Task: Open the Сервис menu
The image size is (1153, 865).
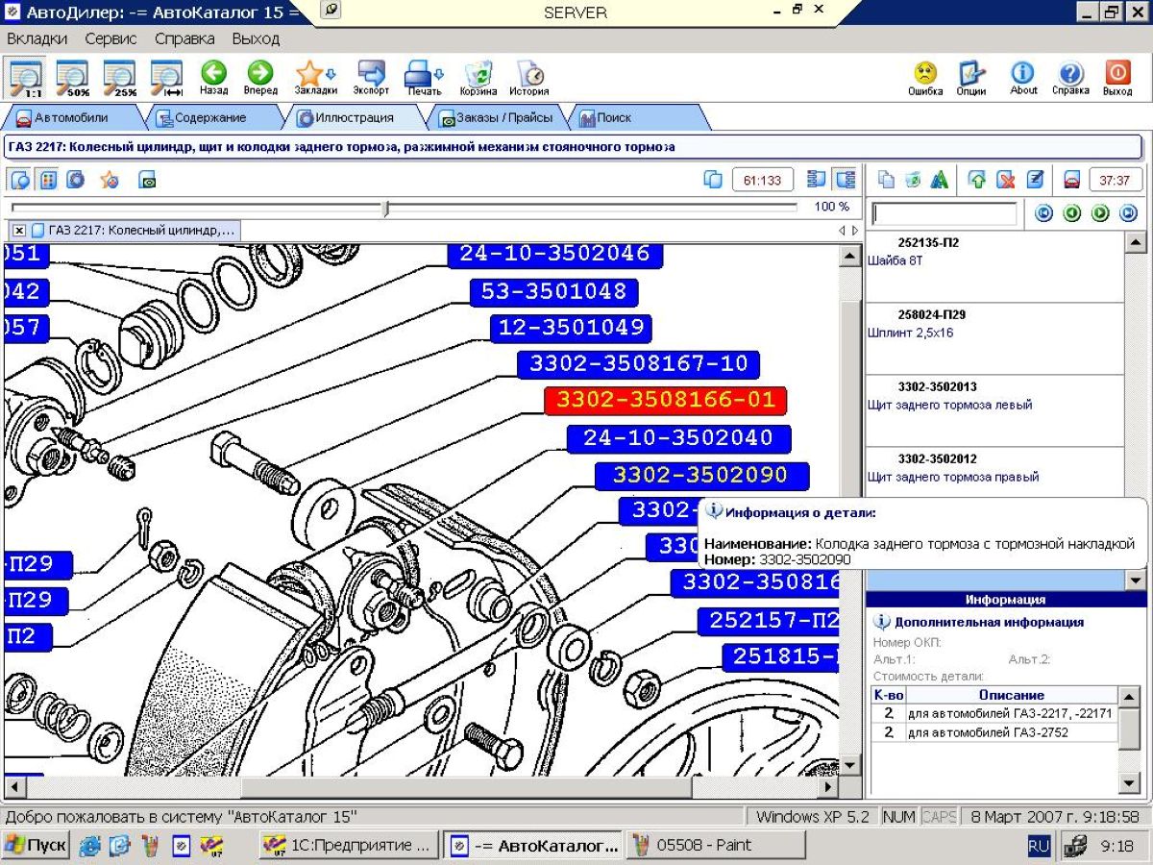Action: click(x=110, y=39)
